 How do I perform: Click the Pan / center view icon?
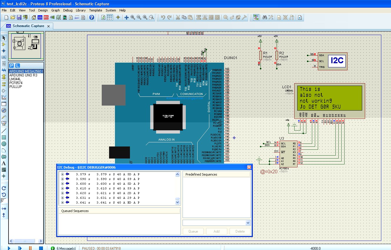[126, 18]
